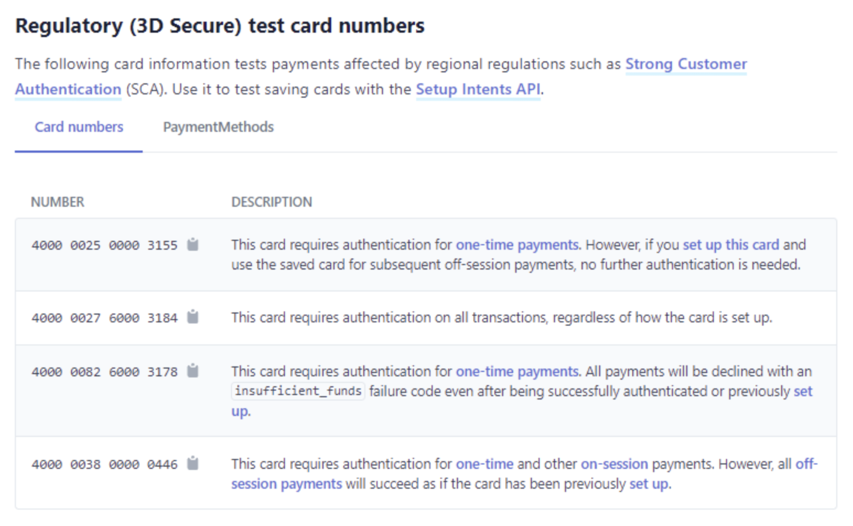853x526 pixels.
Task: Open the on-session payments link
Action: pyautogui.click(x=614, y=464)
